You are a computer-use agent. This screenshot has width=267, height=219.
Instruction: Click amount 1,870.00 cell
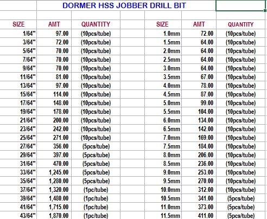[x=54, y=215]
